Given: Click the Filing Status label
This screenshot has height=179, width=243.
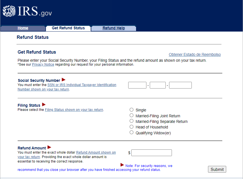Looking at the screenshot, I should (x=29, y=106).
